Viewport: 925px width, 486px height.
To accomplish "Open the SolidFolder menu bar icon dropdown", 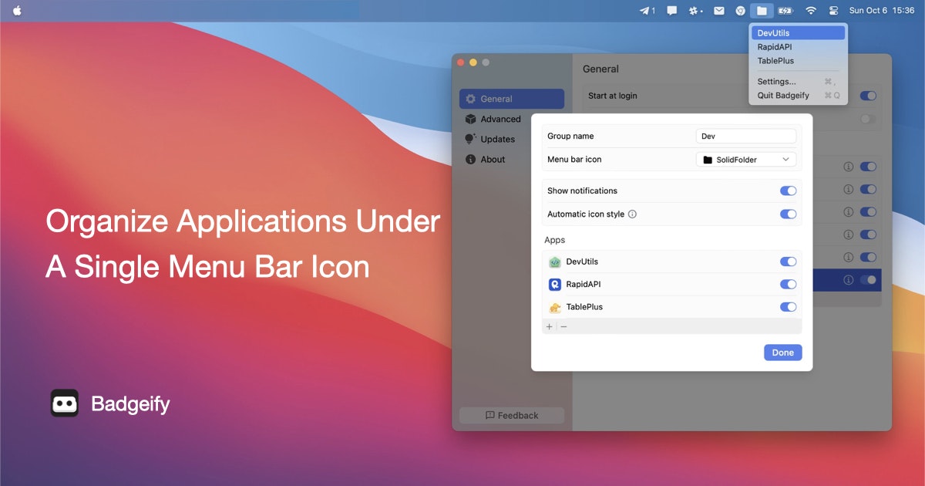I will pyautogui.click(x=745, y=160).
